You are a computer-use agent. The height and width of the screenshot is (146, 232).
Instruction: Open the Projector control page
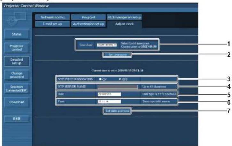click(x=17, y=48)
